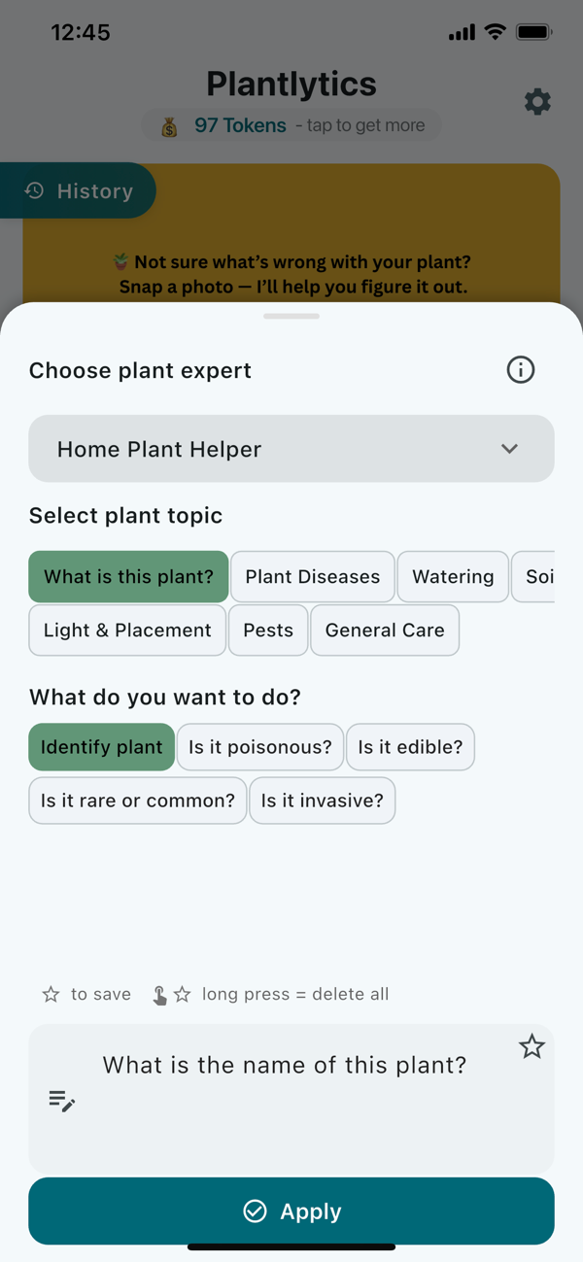
Task: Select the Plant Diseases topic
Action: (313, 576)
